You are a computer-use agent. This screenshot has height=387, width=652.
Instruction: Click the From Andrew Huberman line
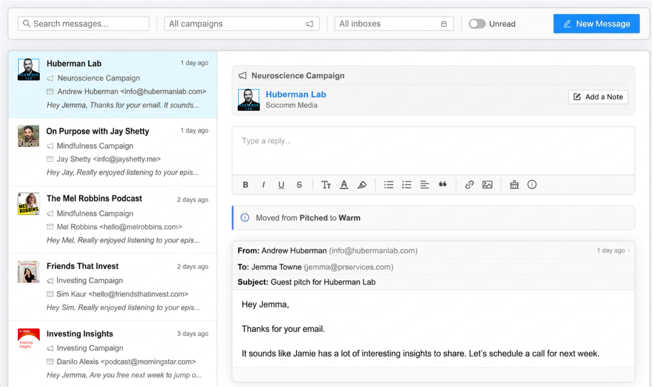click(328, 251)
